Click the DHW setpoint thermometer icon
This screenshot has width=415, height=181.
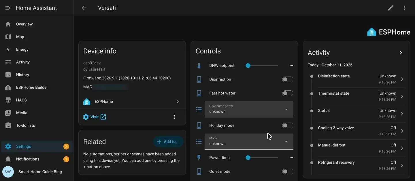(199, 66)
